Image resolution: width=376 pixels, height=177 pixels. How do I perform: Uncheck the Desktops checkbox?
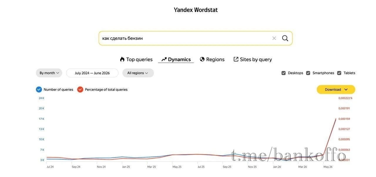[283, 73]
